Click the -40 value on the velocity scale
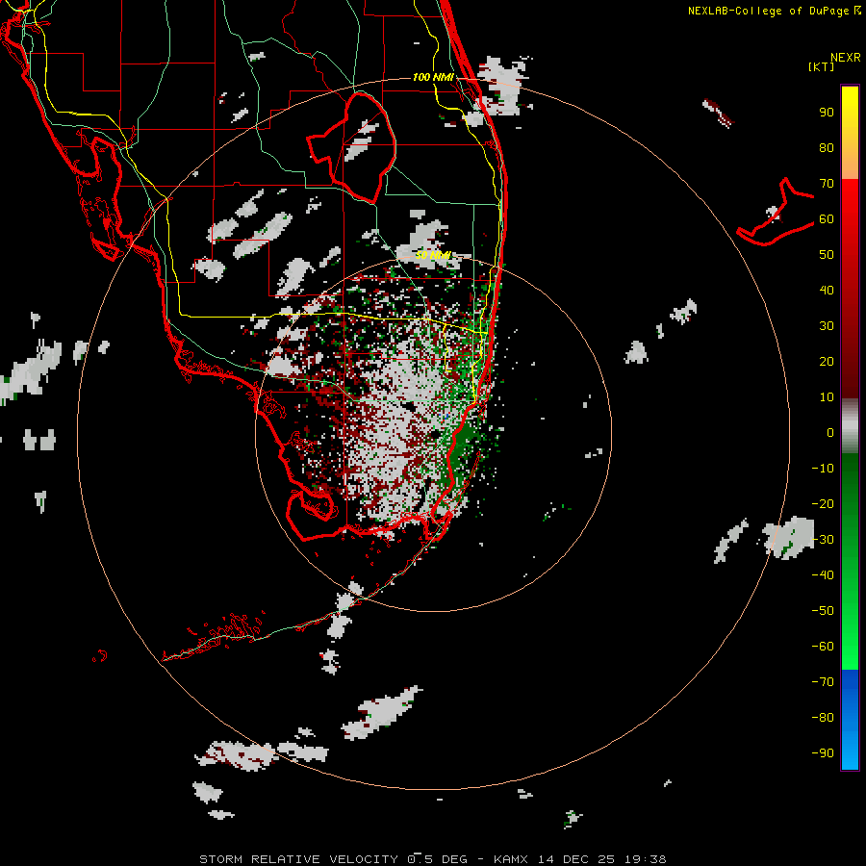 click(x=823, y=575)
